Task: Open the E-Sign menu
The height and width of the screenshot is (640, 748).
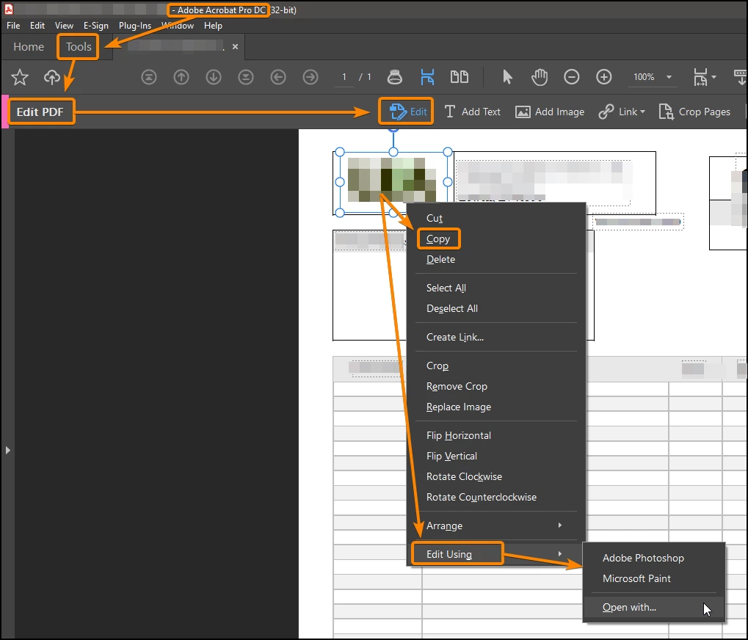Action: [96, 26]
